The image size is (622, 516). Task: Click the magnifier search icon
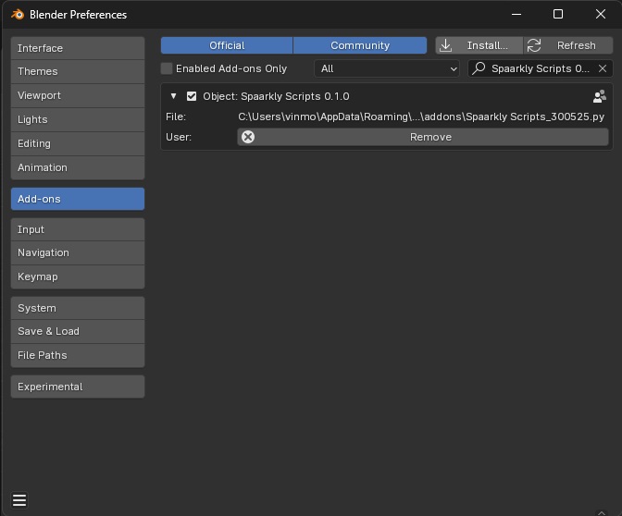(479, 68)
